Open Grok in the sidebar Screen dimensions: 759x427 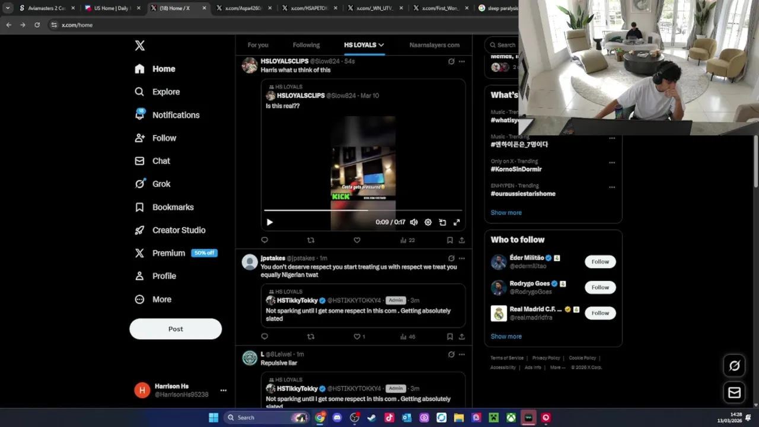(152, 184)
